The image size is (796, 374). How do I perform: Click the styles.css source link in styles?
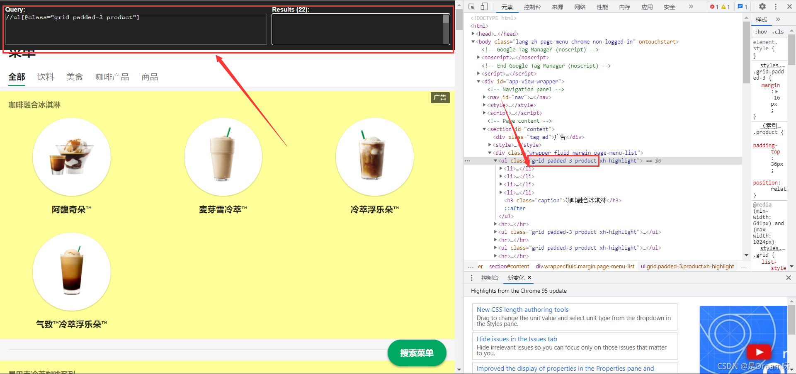[x=772, y=65]
